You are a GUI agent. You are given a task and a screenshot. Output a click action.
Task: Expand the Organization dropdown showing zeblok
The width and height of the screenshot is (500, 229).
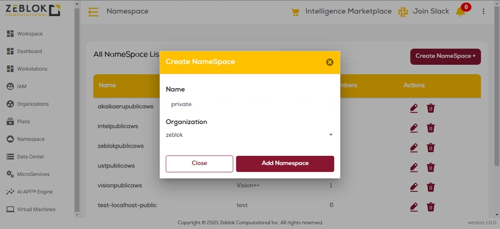point(250,135)
